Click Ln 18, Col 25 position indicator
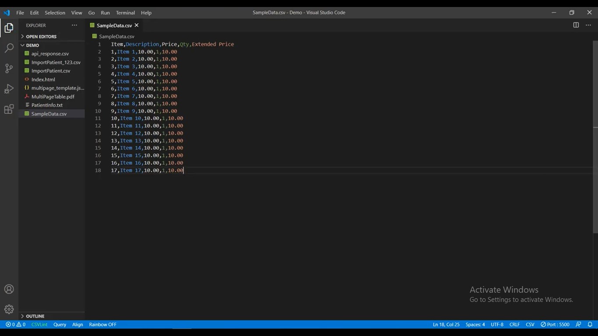Image resolution: width=598 pixels, height=336 pixels. pyautogui.click(x=446, y=325)
